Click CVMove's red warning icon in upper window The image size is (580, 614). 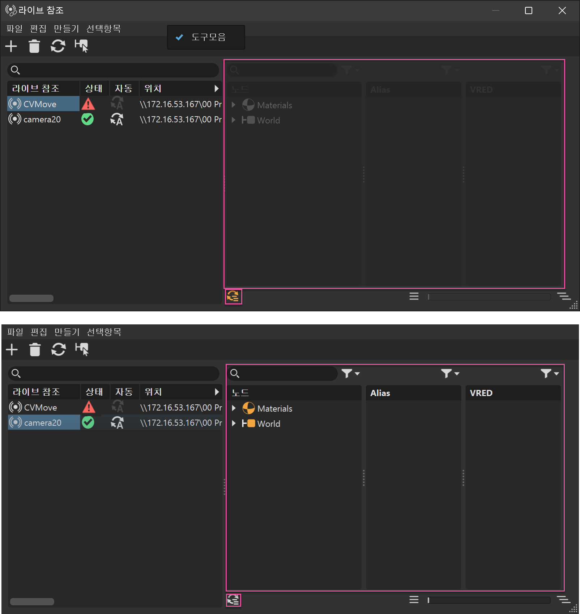click(88, 104)
